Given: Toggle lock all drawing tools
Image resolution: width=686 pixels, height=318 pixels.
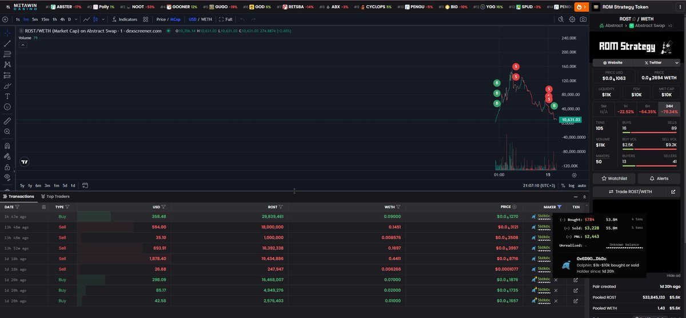Looking at the screenshot, I should point(7,167).
